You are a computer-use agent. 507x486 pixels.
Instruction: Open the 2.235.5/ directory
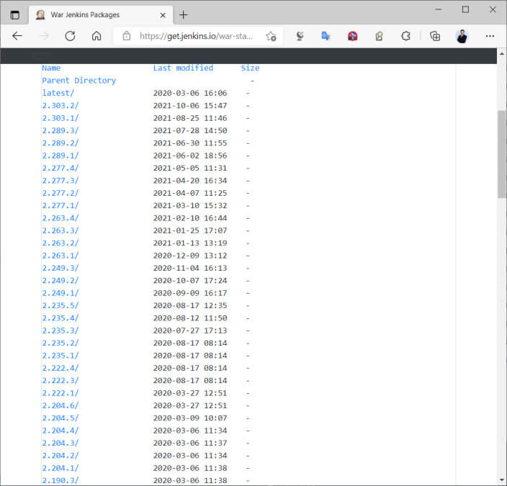[60, 305]
